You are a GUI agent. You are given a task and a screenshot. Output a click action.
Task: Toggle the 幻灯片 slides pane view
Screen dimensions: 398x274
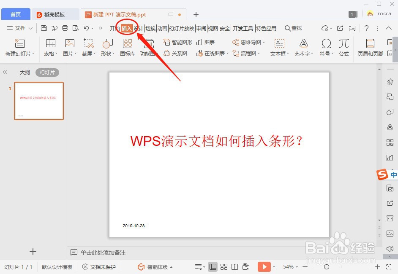(47, 73)
